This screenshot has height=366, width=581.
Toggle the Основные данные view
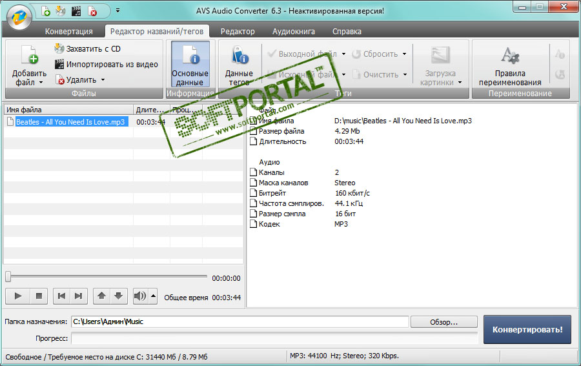pyautogui.click(x=190, y=64)
